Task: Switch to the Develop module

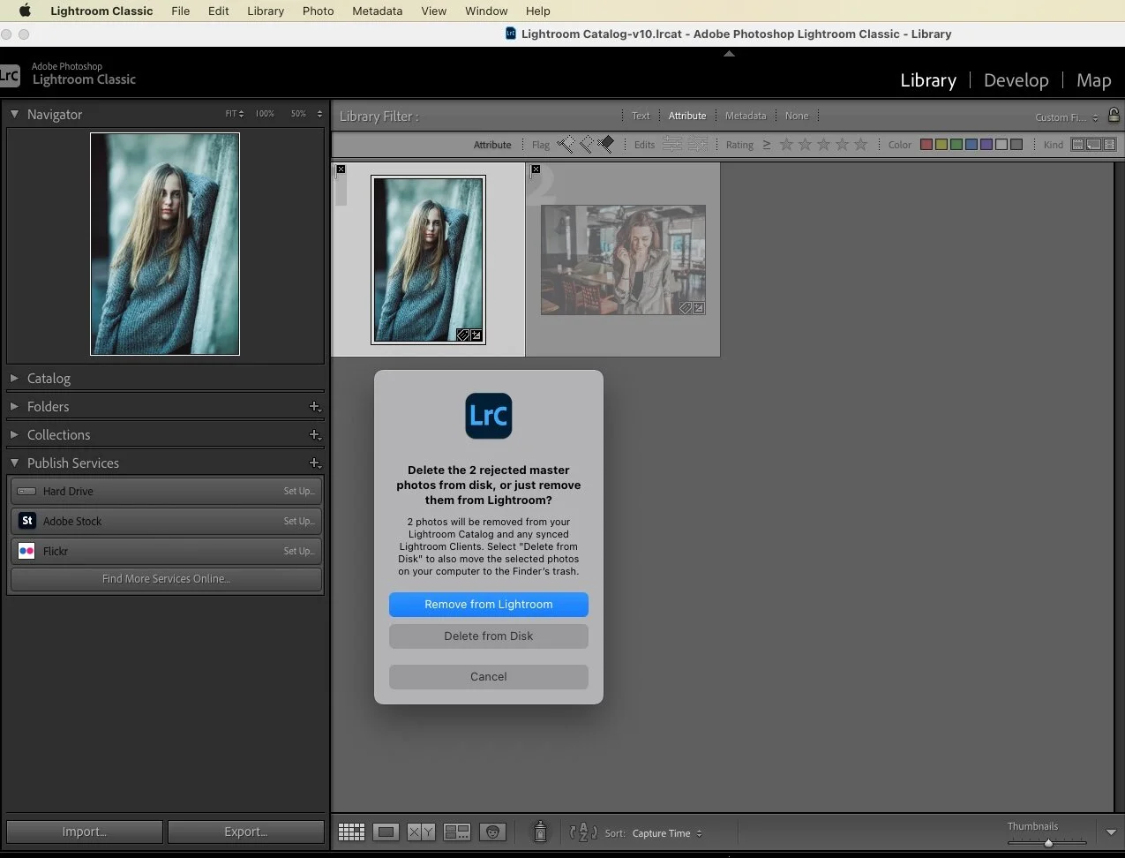Action: pyautogui.click(x=1016, y=80)
